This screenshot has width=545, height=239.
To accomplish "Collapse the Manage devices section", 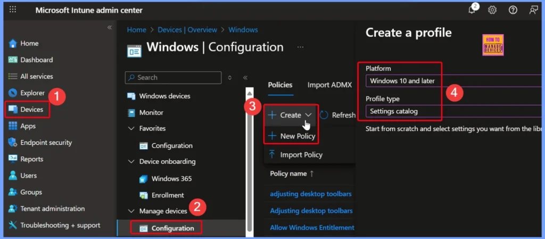I will [131, 211].
